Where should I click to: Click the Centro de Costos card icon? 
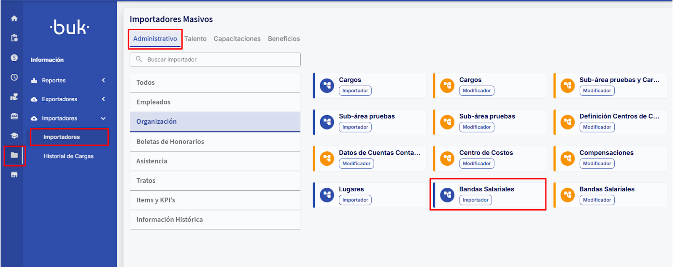[447, 158]
